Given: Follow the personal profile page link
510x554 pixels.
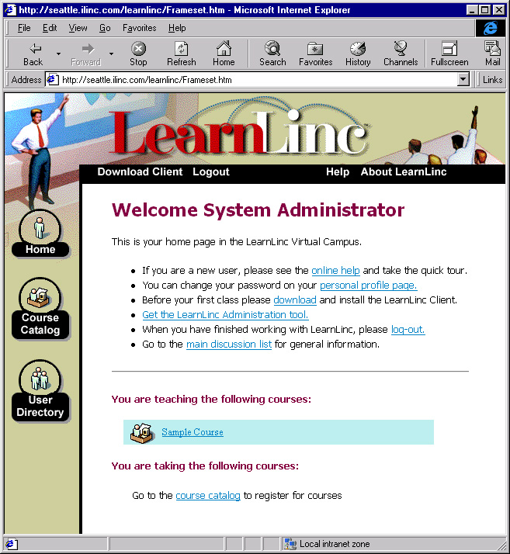Looking at the screenshot, I should click(369, 285).
